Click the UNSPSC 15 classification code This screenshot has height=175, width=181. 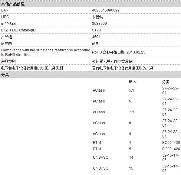(x=170, y=168)
